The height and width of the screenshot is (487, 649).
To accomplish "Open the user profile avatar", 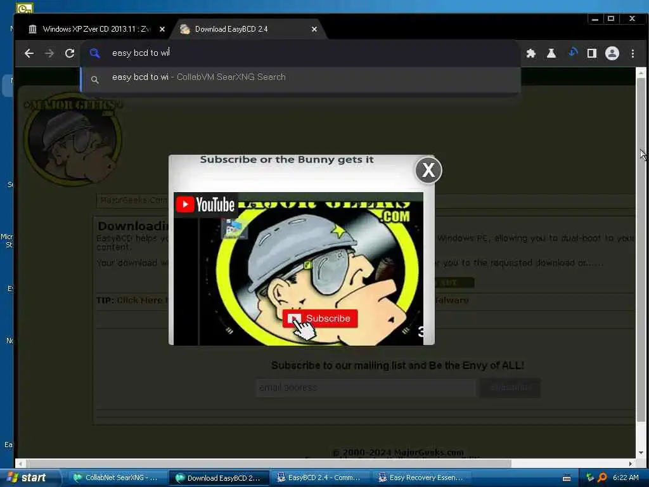I will click(612, 53).
